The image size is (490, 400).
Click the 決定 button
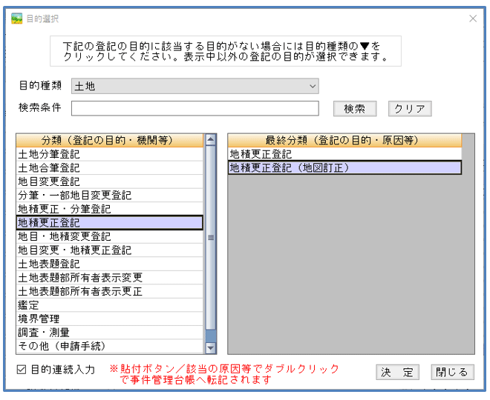397,372
